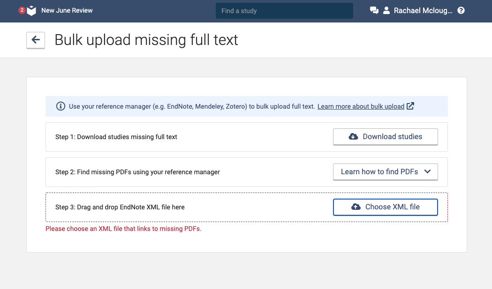Open the New June Review title

[x=67, y=10]
